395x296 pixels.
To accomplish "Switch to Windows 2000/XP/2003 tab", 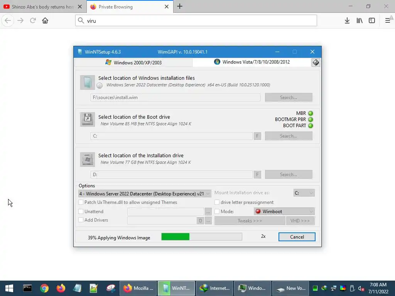I will click(133, 63).
